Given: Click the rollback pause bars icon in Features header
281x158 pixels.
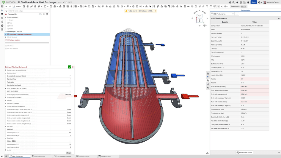Looking at the screenshot, I should [x=44, y=14].
